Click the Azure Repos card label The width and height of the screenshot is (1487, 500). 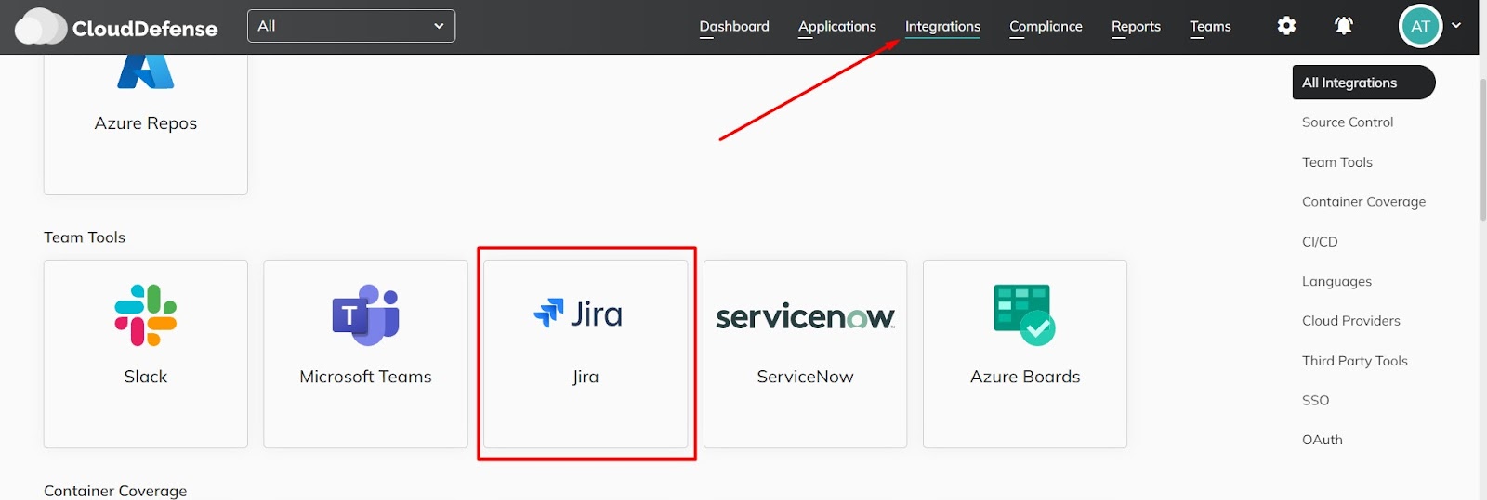[x=146, y=123]
